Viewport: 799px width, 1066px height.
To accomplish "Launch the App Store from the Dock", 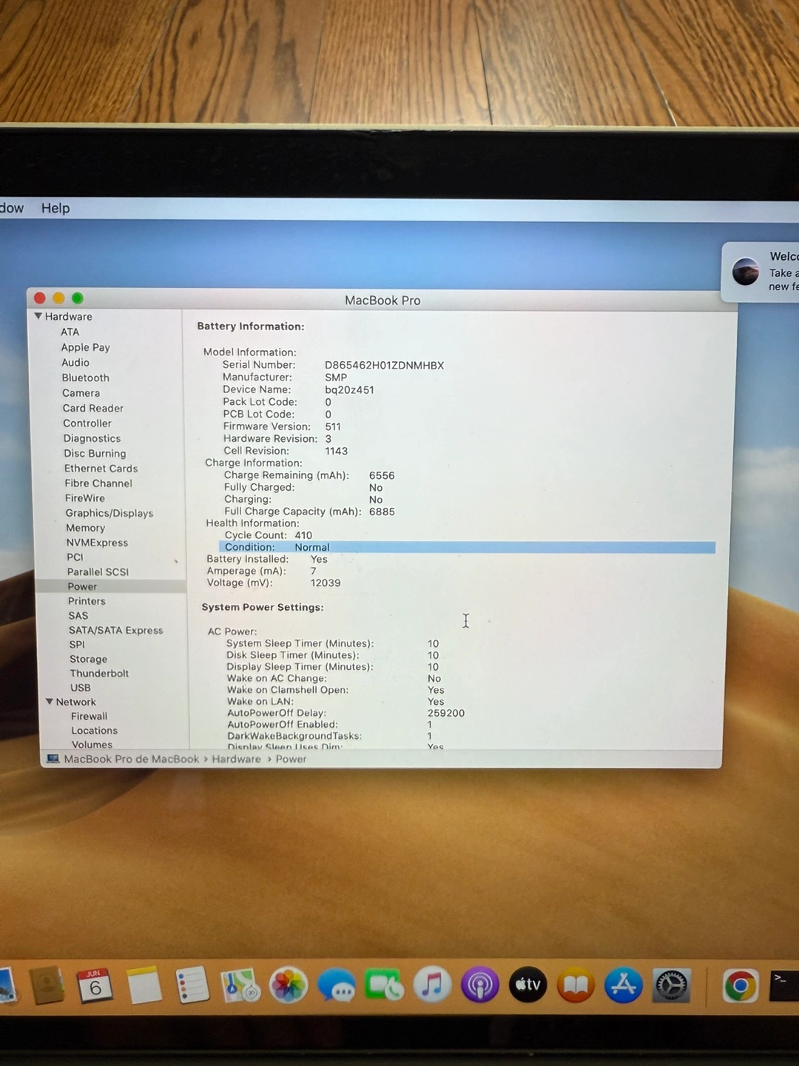I will point(624,985).
